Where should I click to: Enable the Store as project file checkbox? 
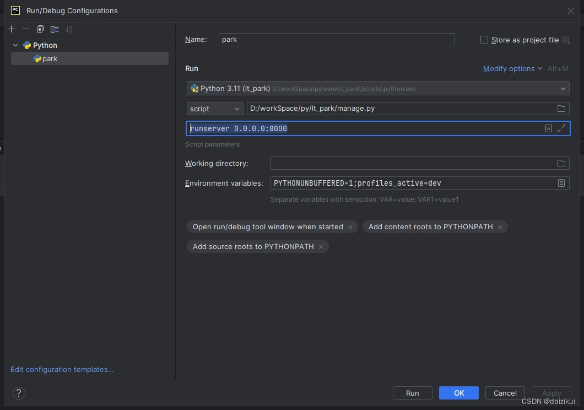coord(484,39)
